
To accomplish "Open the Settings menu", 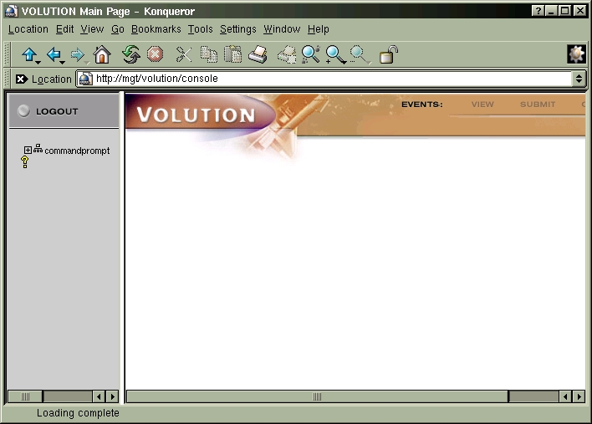I will pyautogui.click(x=237, y=29).
